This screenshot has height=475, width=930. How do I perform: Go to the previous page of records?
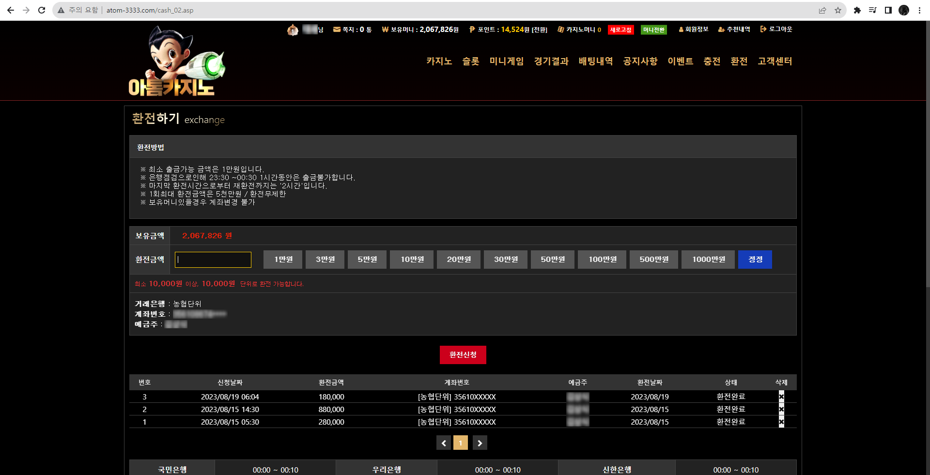click(444, 443)
